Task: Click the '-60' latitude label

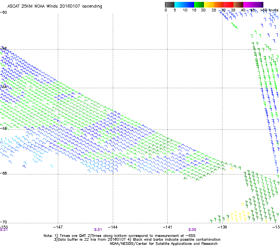Action: point(3,12)
